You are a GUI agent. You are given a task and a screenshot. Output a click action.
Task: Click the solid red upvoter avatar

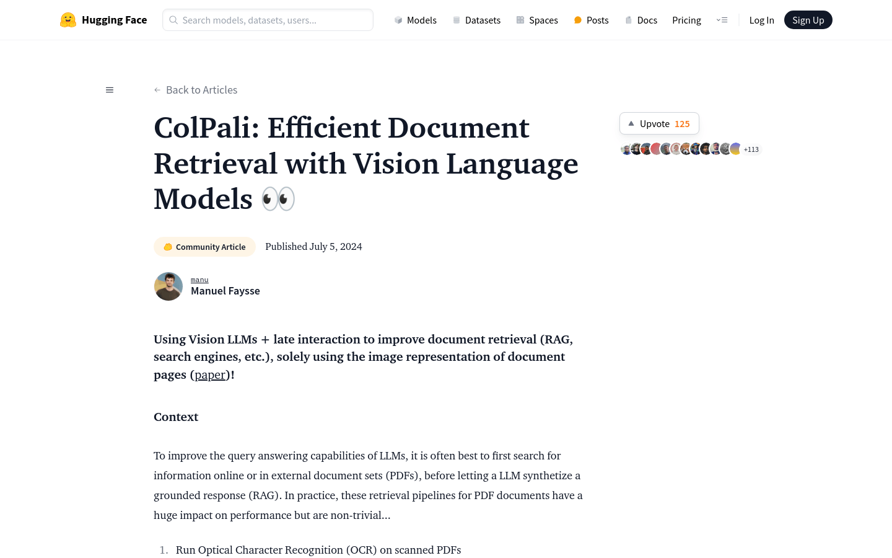click(x=656, y=149)
